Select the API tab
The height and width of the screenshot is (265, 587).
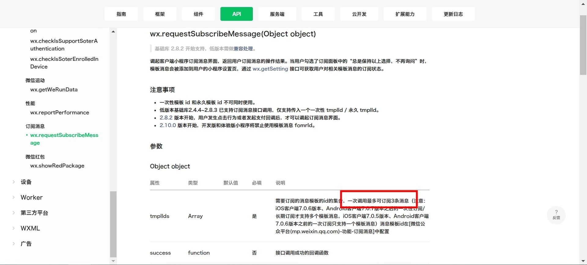pyautogui.click(x=237, y=14)
